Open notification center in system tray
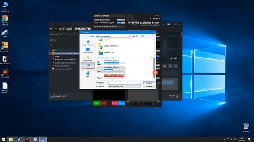Screen dimensions: 254x142 pos(249,139)
